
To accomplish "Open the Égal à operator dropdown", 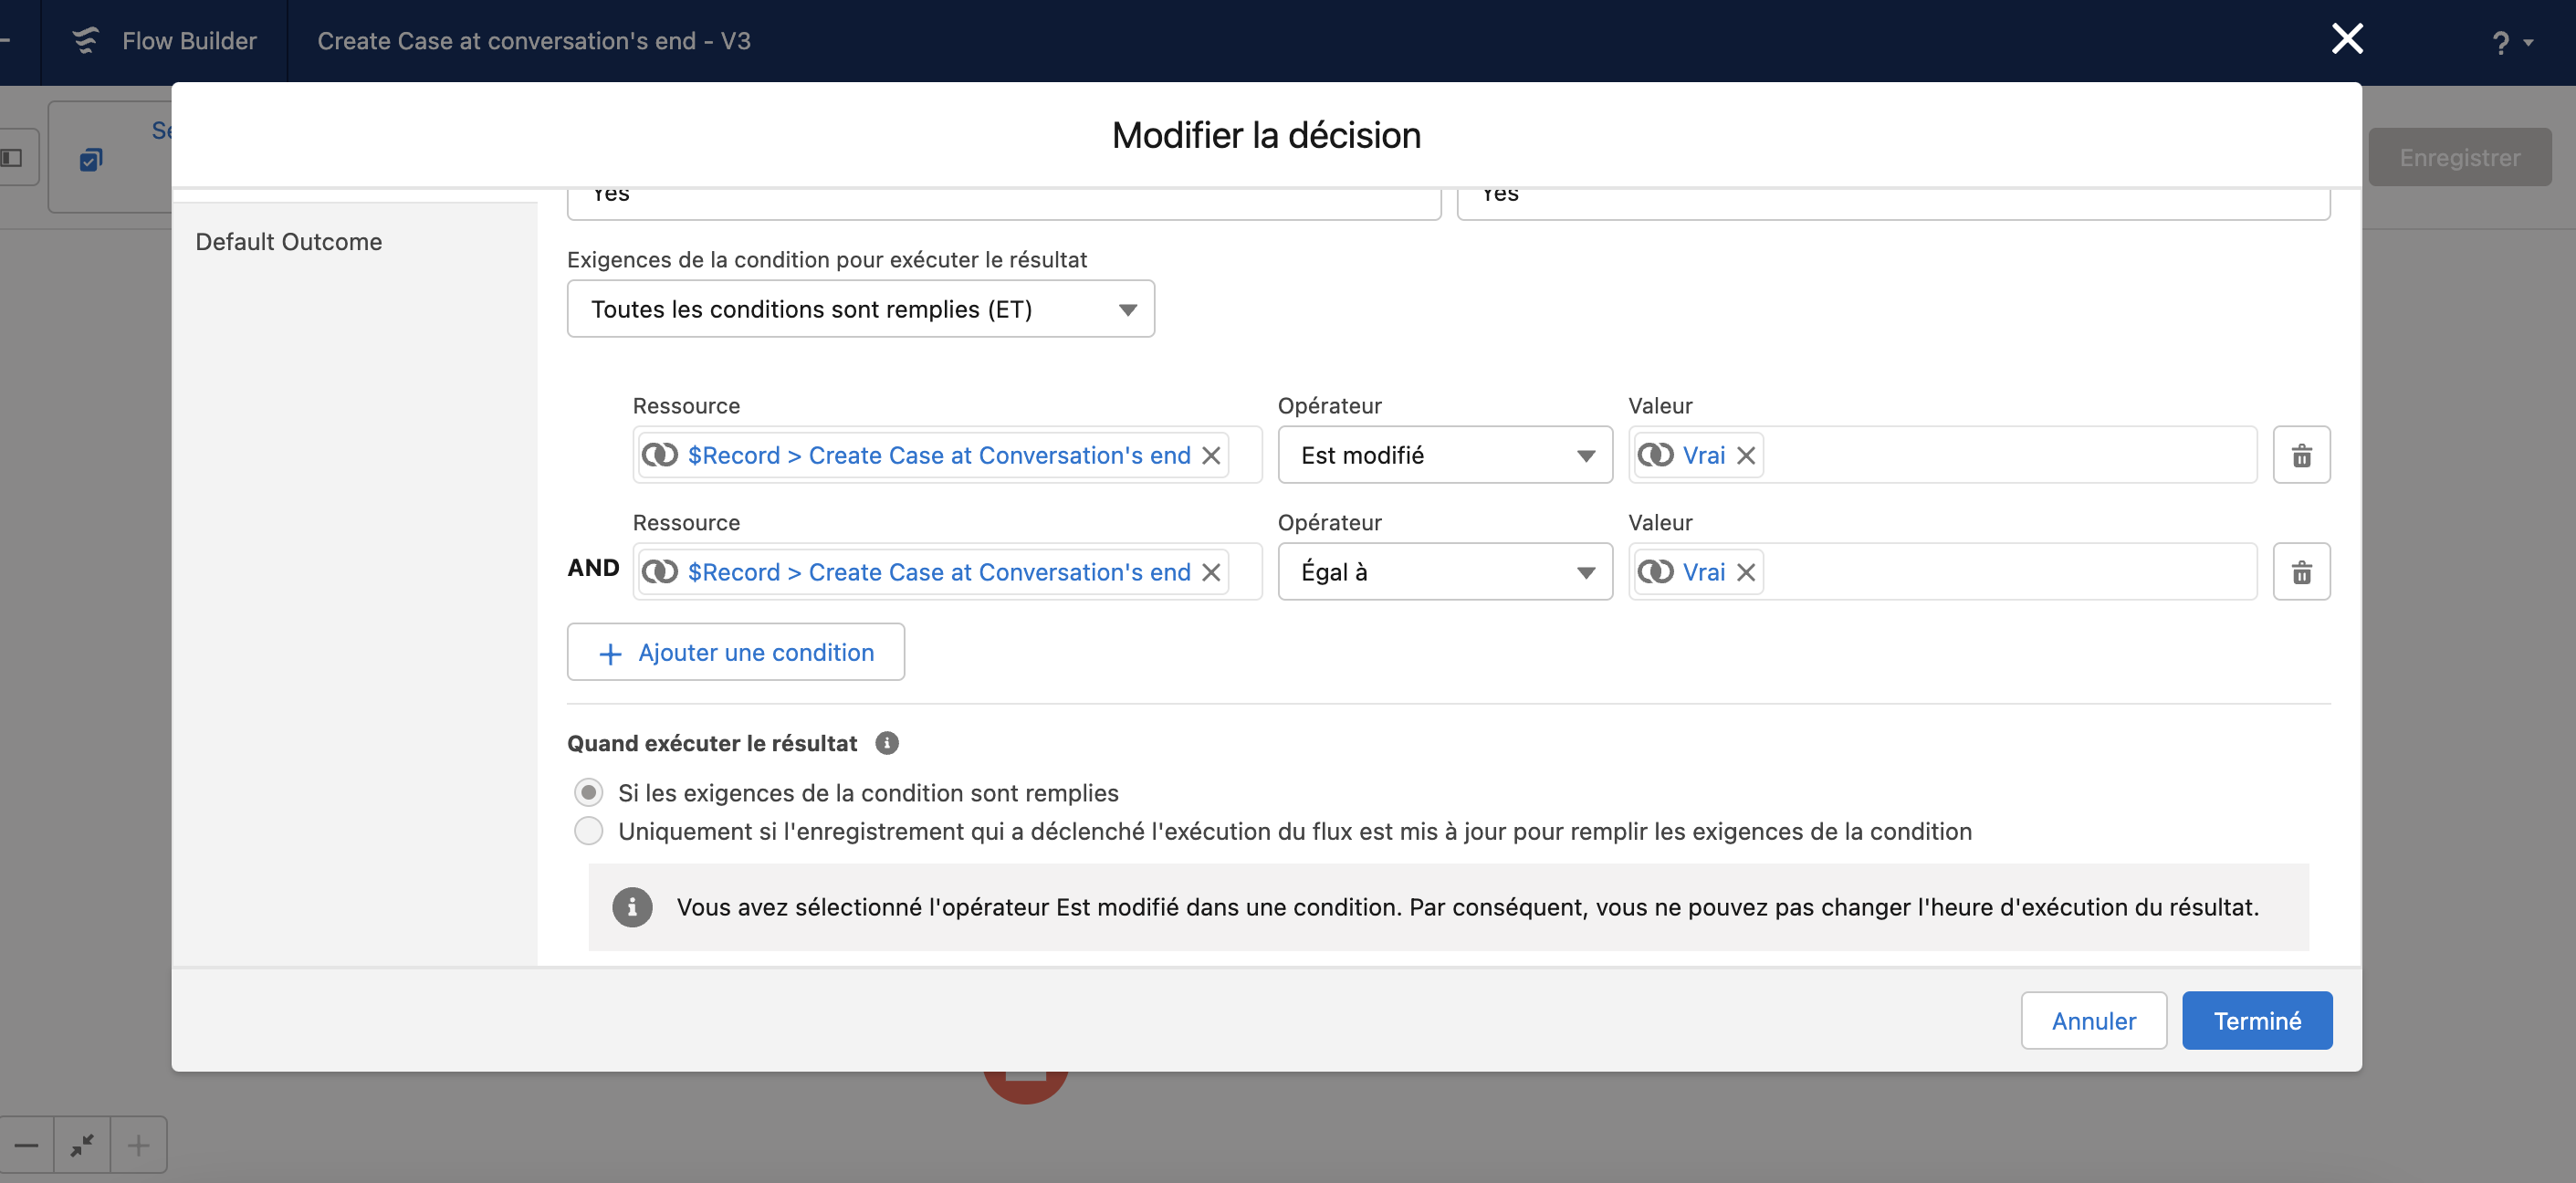I will [x=1445, y=572].
